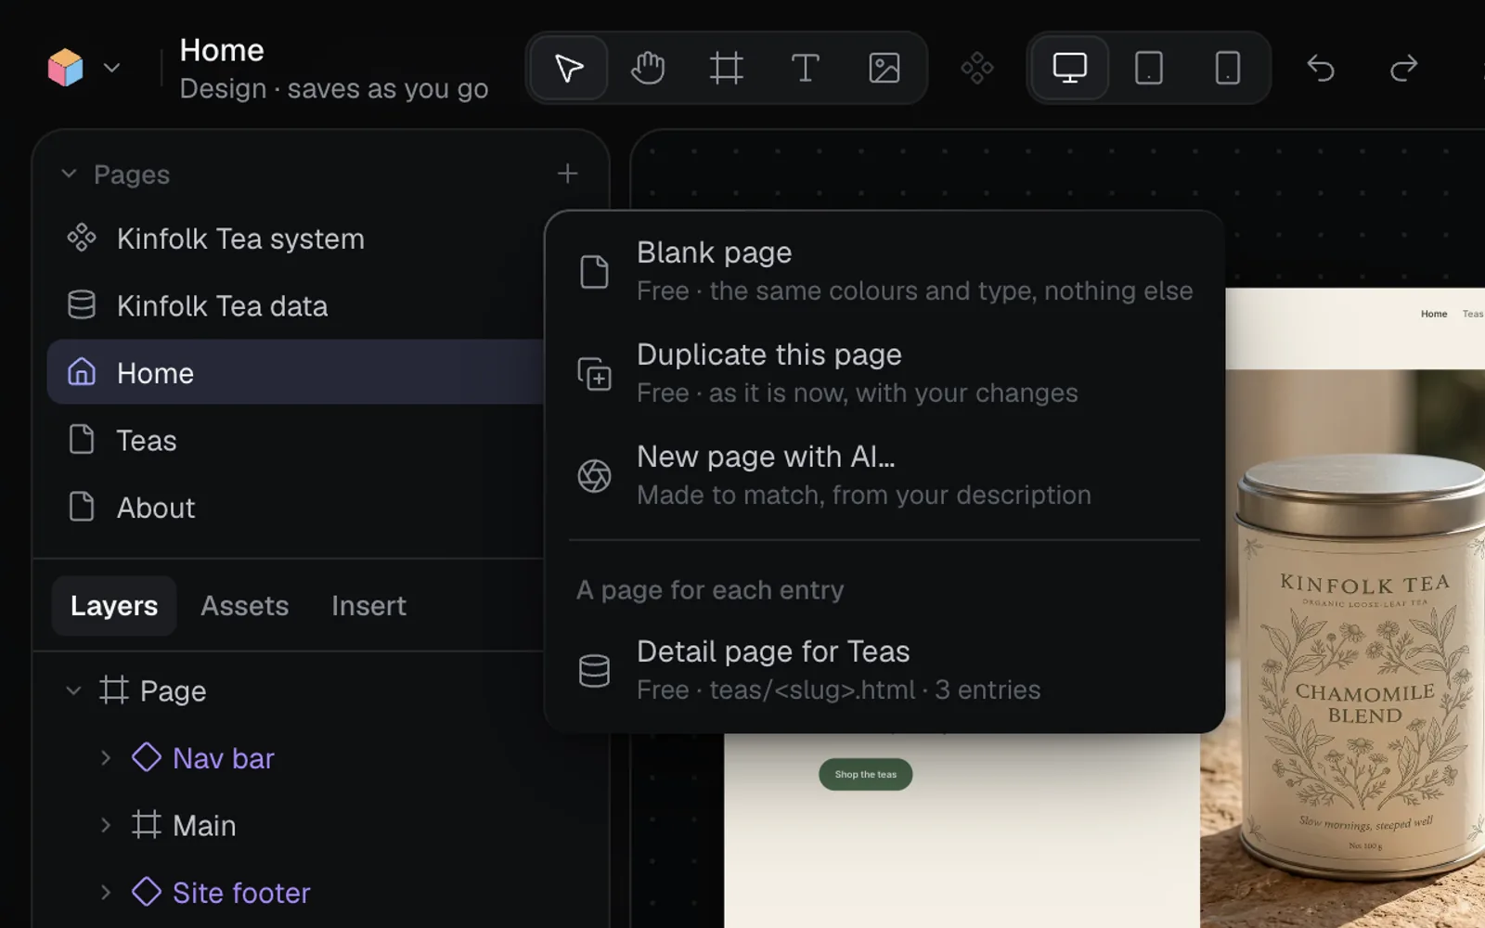Click the component icon beside Kinfolk Tea system
The width and height of the screenshot is (1485, 928).
coord(82,238)
